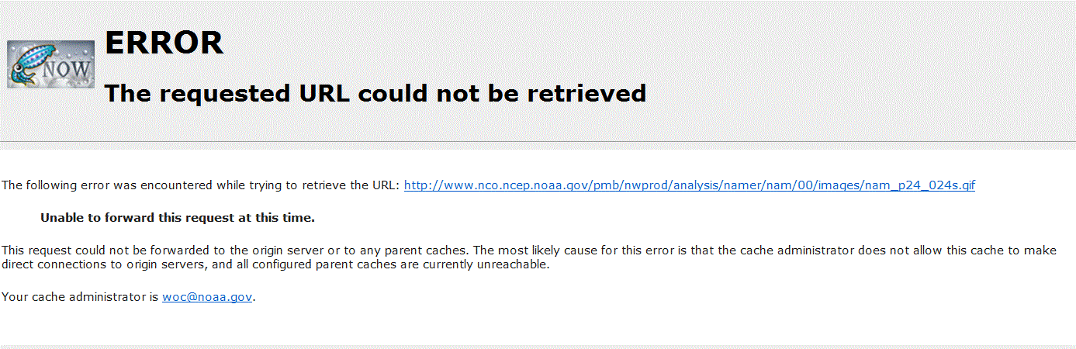Click the pink line at page bottom
The width and height of the screenshot is (1076, 349).
coord(538,347)
